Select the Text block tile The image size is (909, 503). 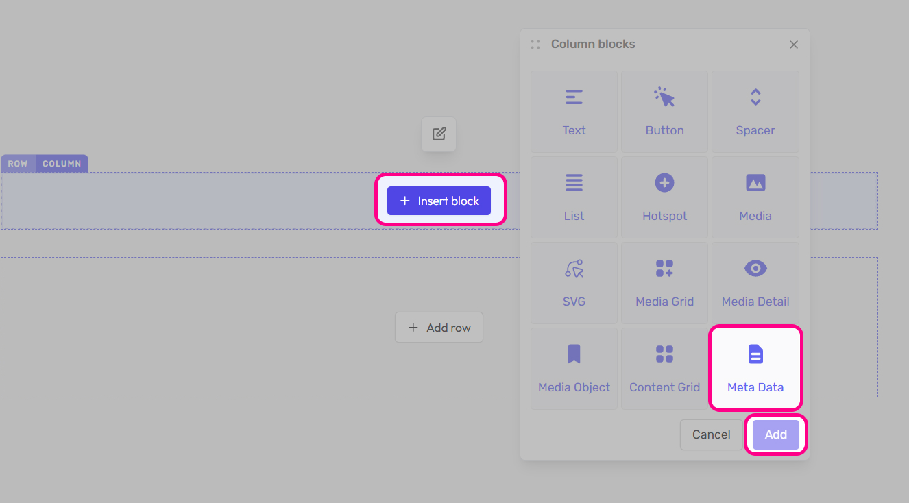(x=574, y=112)
